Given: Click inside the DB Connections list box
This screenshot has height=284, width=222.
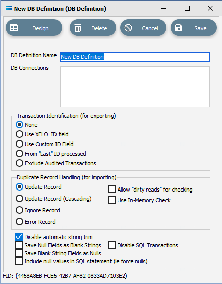Looking at the screenshot, I should [x=135, y=86].
